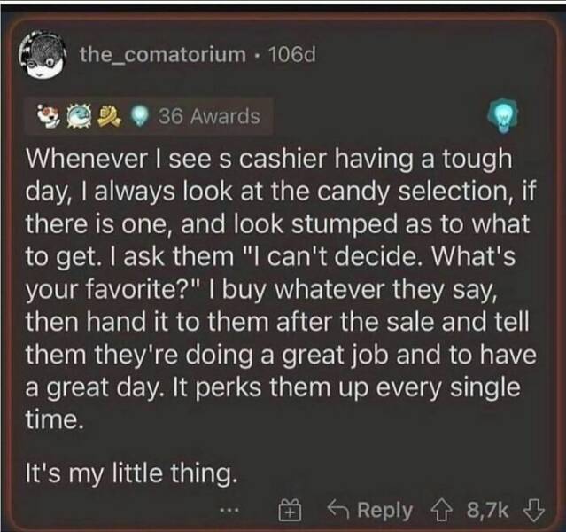View the 36 Awards list
Image resolution: width=566 pixels, height=532 pixels.
click(x=209, y=115)
